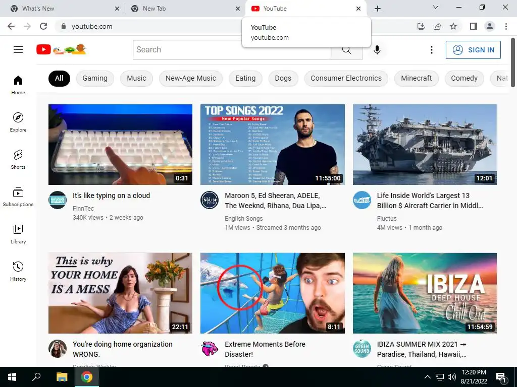
Task: Open tab search chevron in title bar
Action: 436,7
